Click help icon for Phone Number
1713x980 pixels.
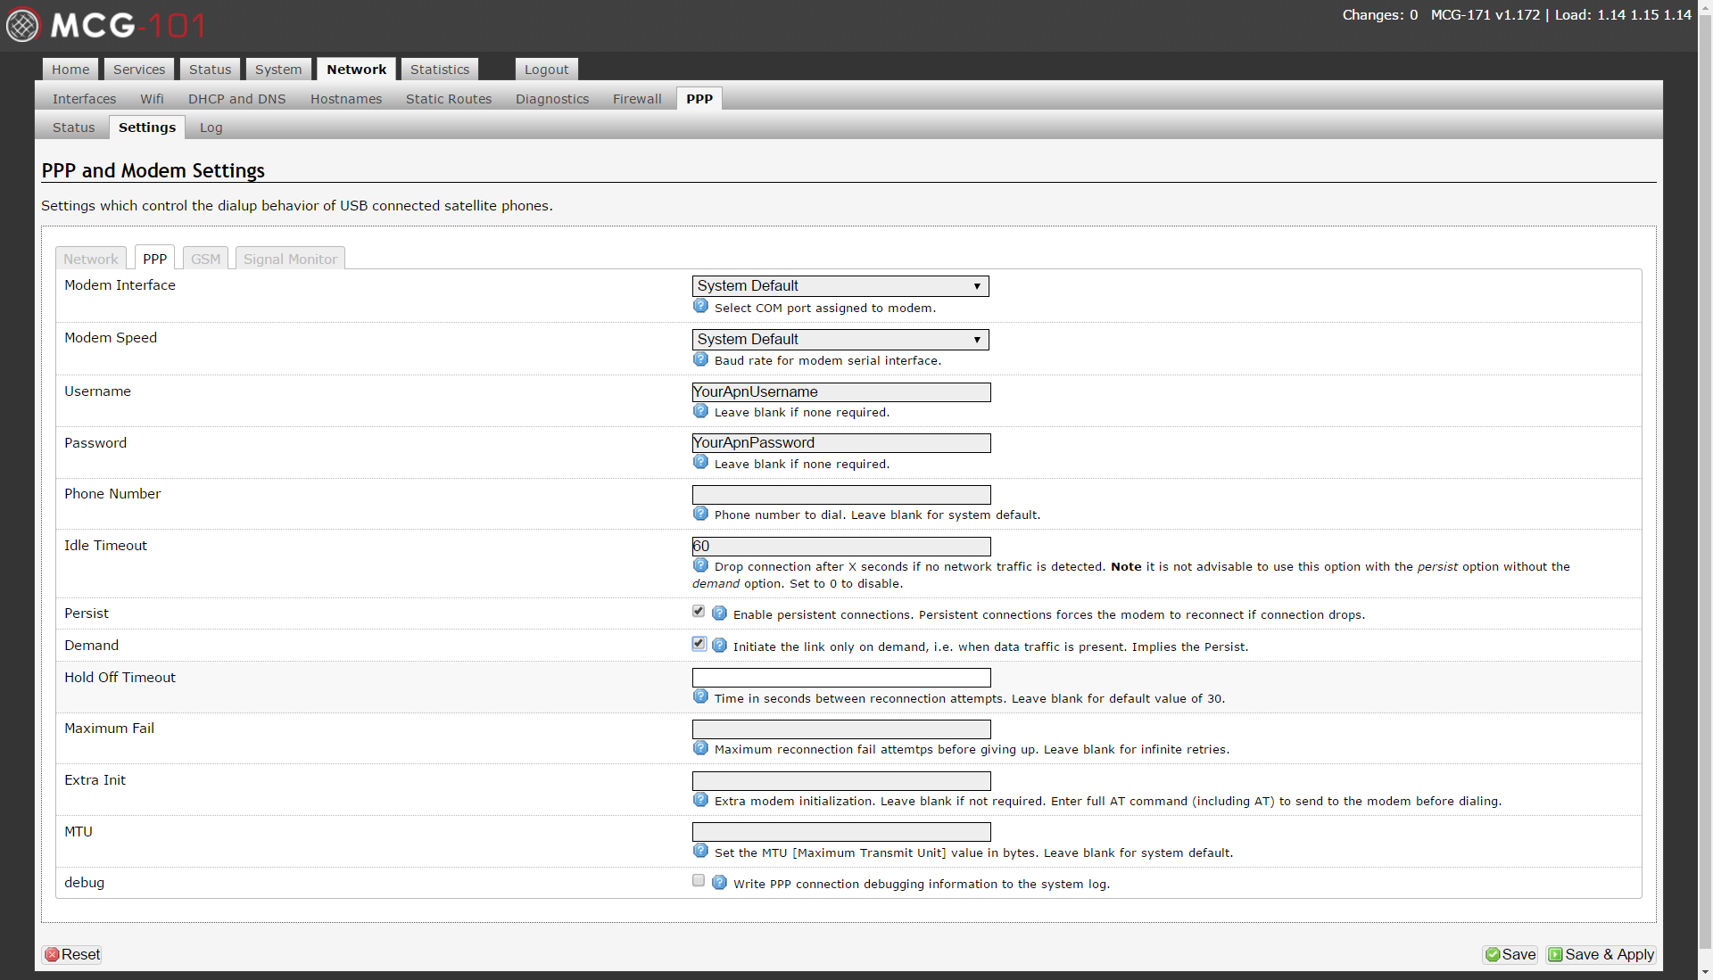(700, 514)
